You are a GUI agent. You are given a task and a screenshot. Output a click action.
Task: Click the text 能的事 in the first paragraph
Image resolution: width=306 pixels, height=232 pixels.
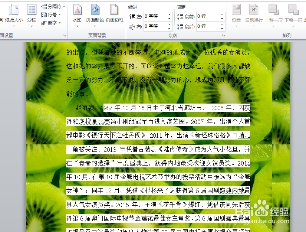(x=76, y=94)
